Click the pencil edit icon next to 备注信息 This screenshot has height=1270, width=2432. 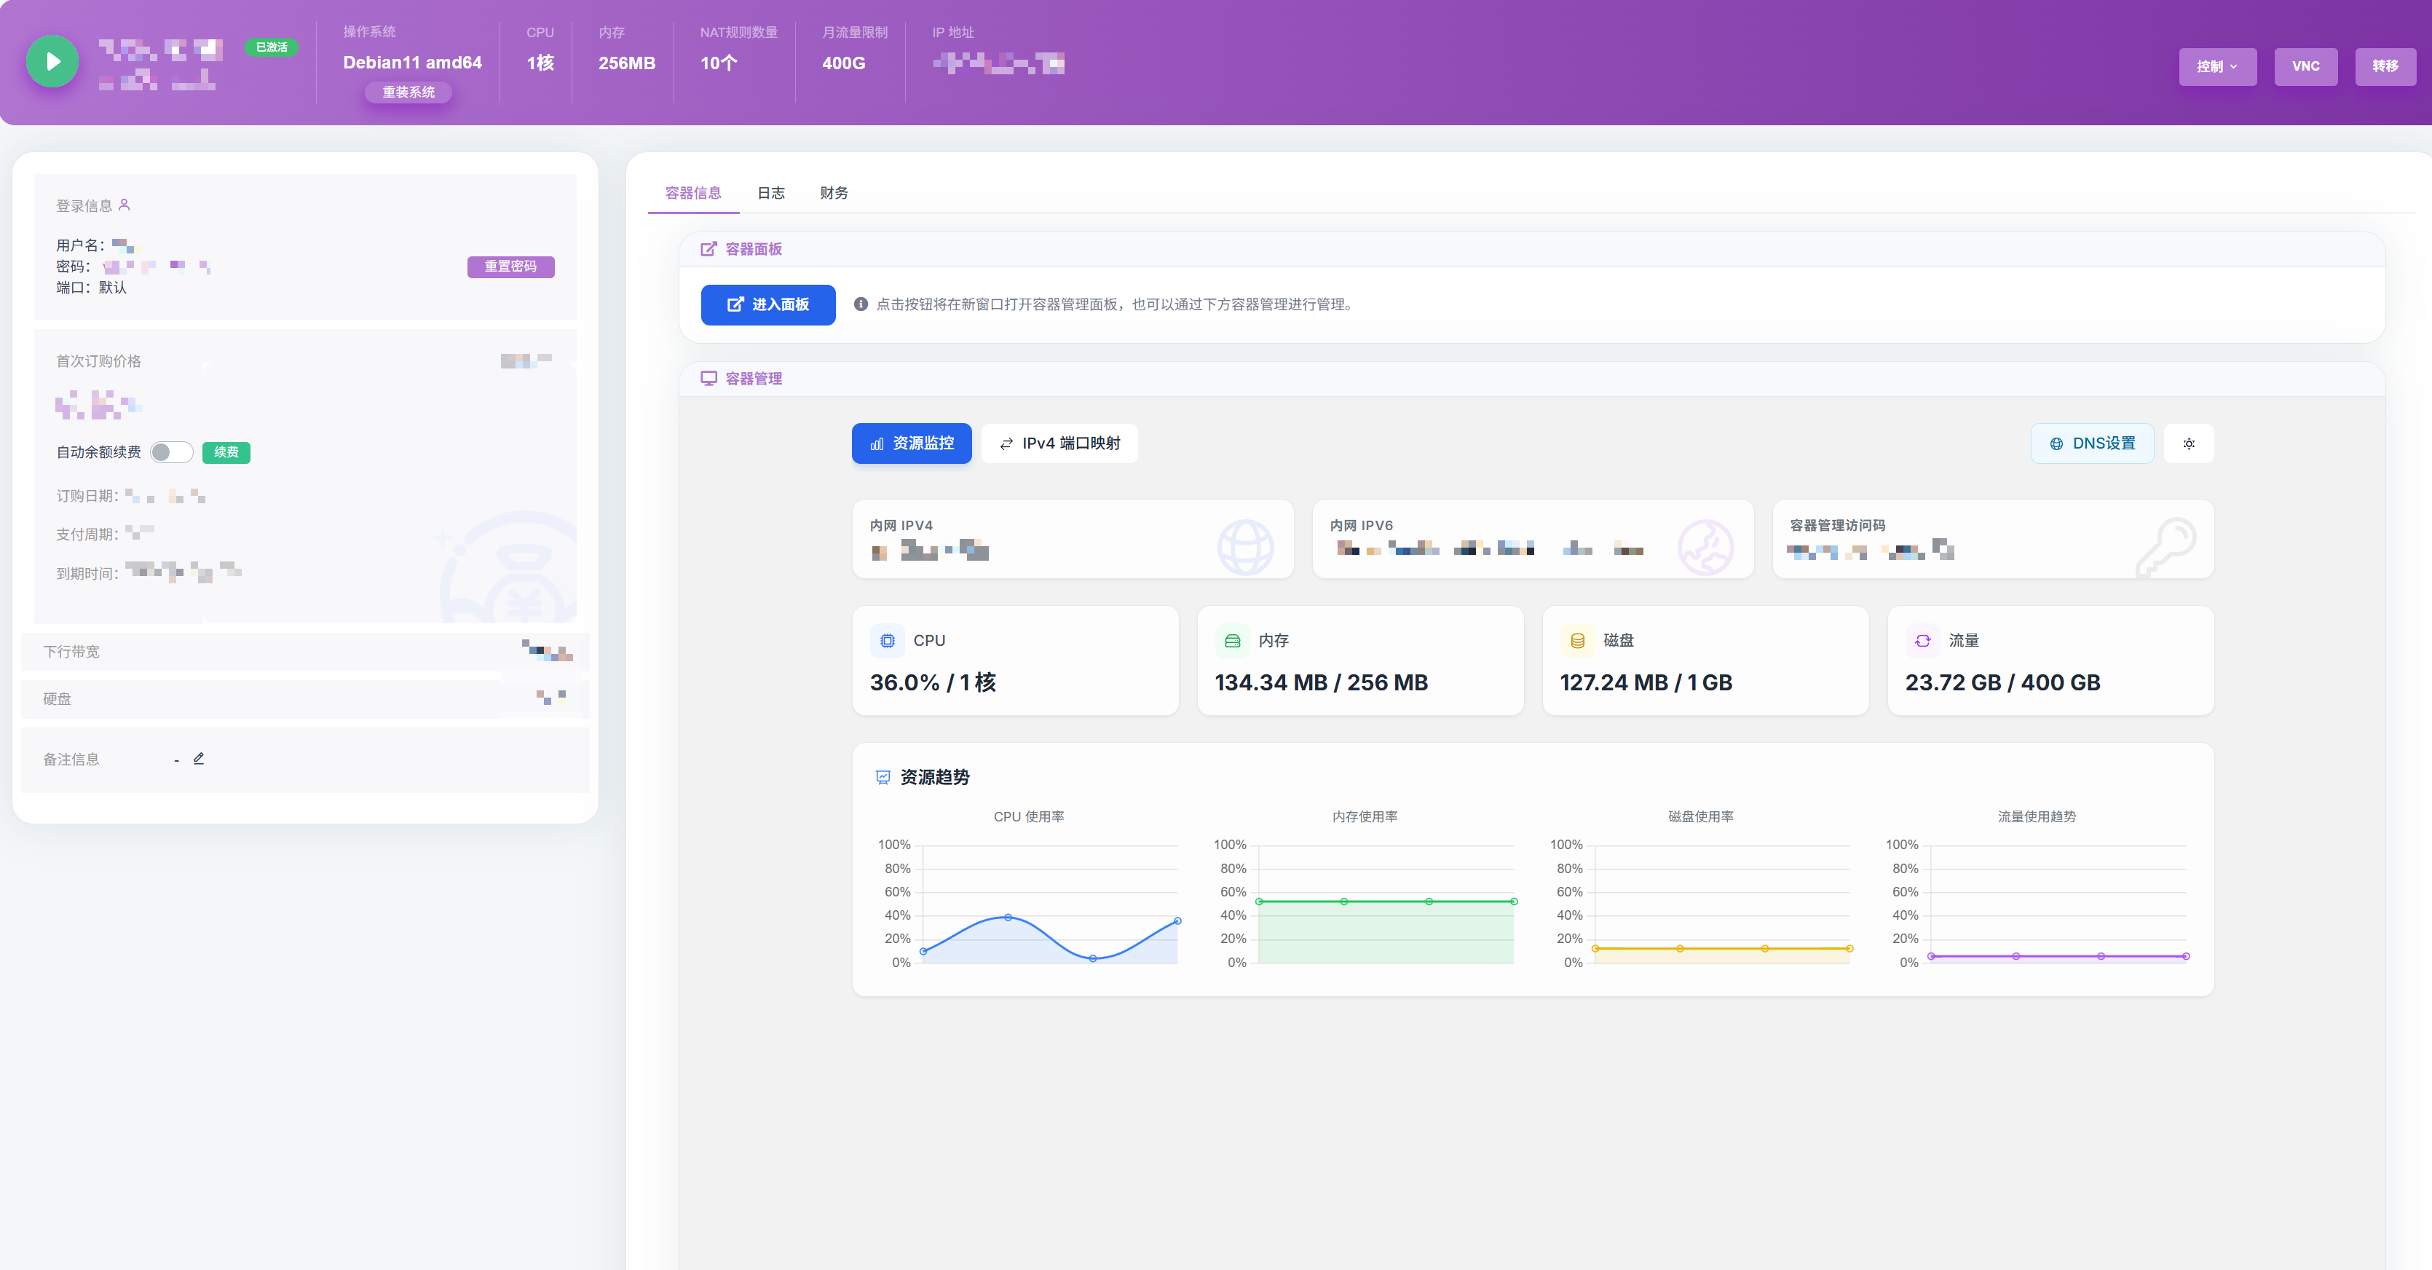pos(198,758)
